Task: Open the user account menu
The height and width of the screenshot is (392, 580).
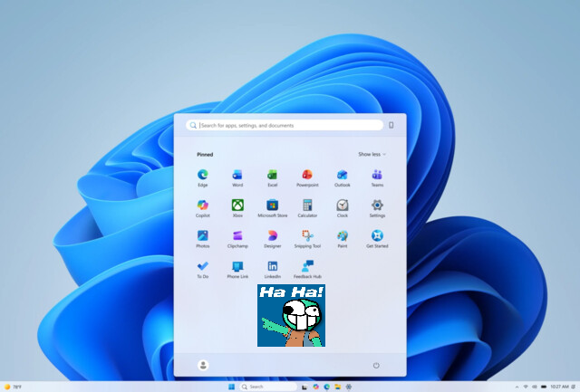Action: click(203, 365)
